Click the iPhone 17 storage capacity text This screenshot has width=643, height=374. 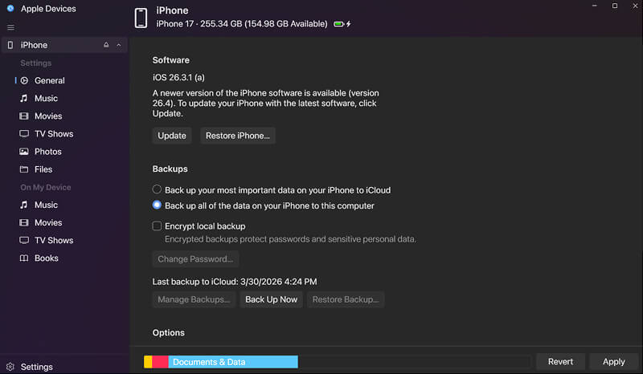pos(242,24)
